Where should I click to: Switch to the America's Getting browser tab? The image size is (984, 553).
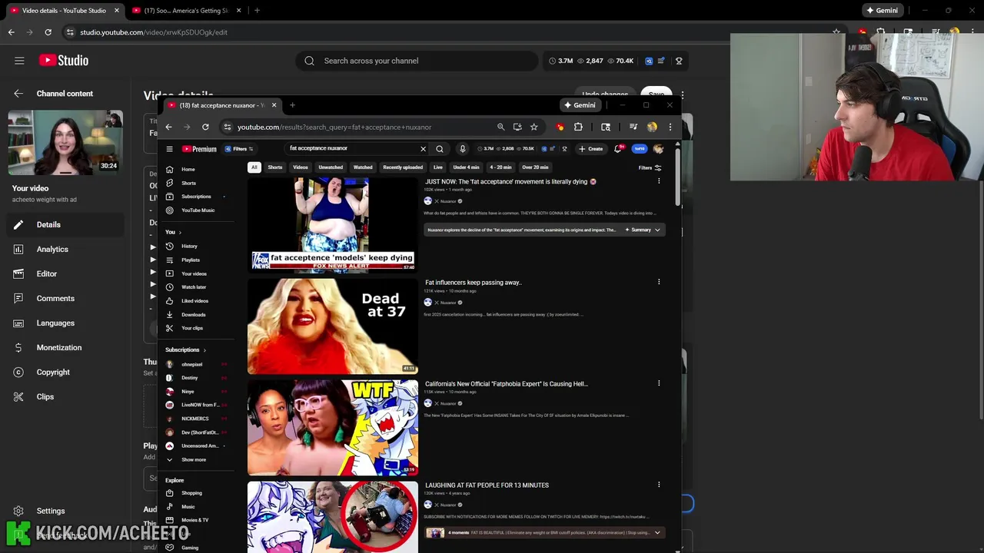pyautogui.click(x=185, y=11)
